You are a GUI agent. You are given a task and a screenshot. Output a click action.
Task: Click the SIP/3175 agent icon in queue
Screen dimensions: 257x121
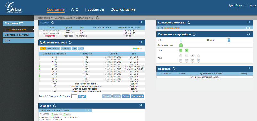[x=52, y=114]
